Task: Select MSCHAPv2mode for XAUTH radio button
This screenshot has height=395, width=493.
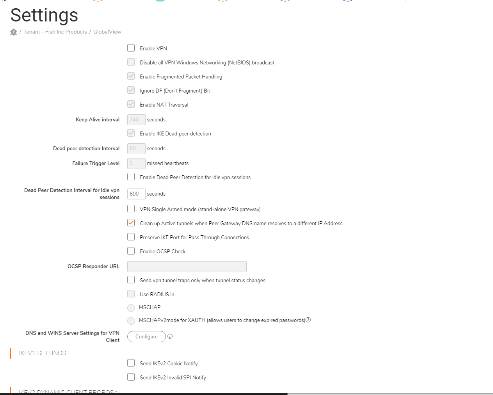Action: 131,320
